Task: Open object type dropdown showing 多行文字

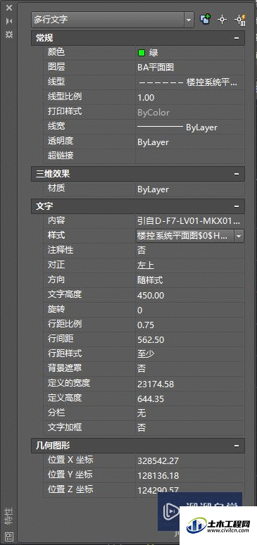Action: pyautogui.click(x=113, y=20)
